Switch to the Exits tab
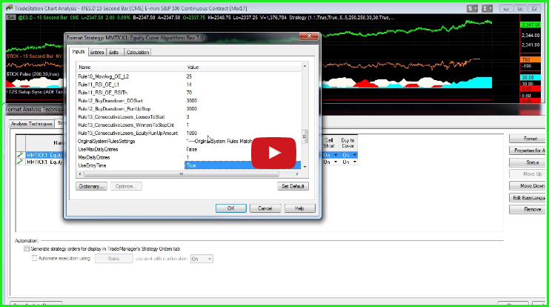 click(114, 52)
